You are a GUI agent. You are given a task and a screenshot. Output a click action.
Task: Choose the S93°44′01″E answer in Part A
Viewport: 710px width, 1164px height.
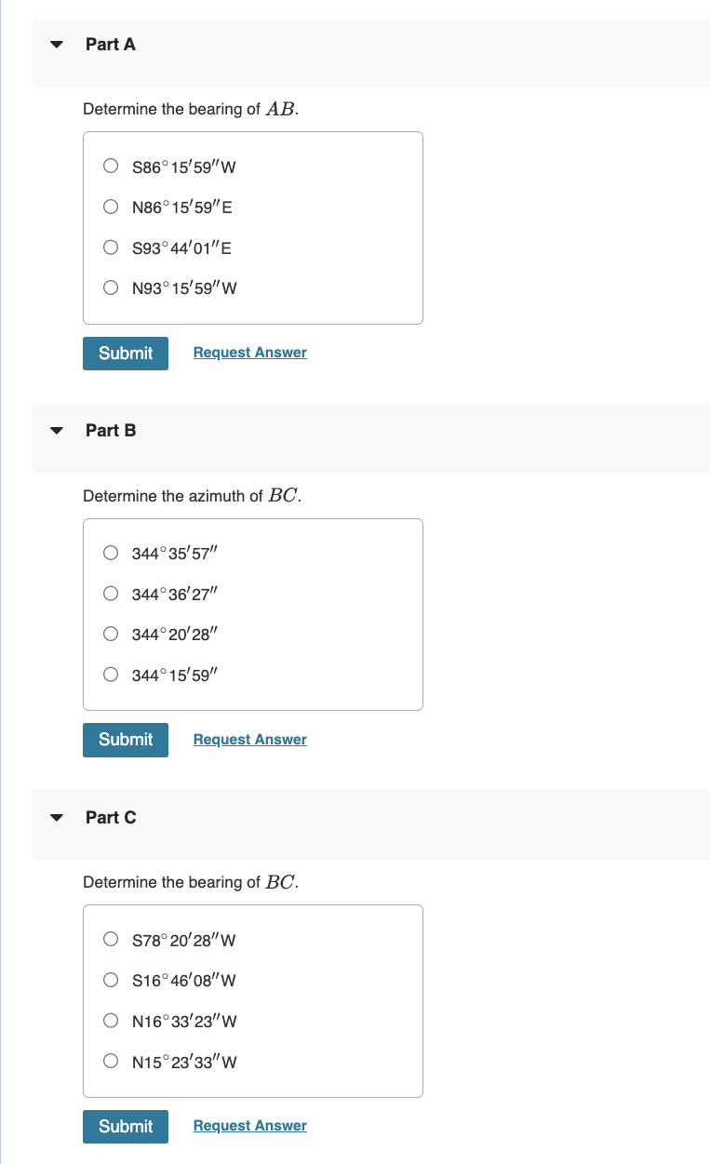click(111, 247)
